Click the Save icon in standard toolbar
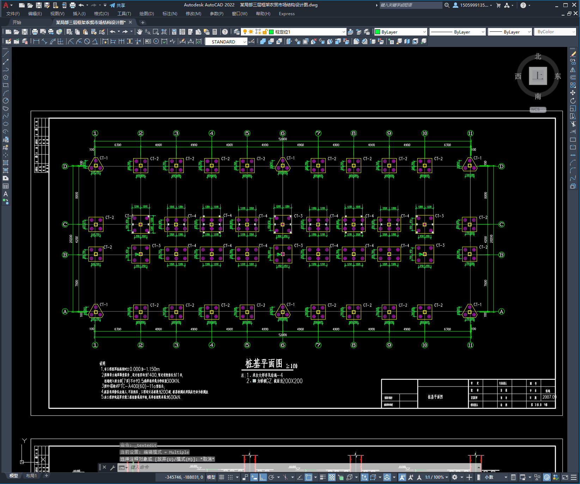 click(x=25, y=32)
